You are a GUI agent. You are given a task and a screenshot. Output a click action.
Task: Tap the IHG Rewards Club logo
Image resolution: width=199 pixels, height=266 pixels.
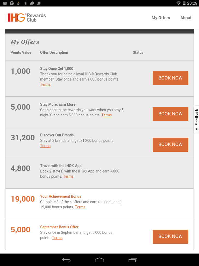27,18
